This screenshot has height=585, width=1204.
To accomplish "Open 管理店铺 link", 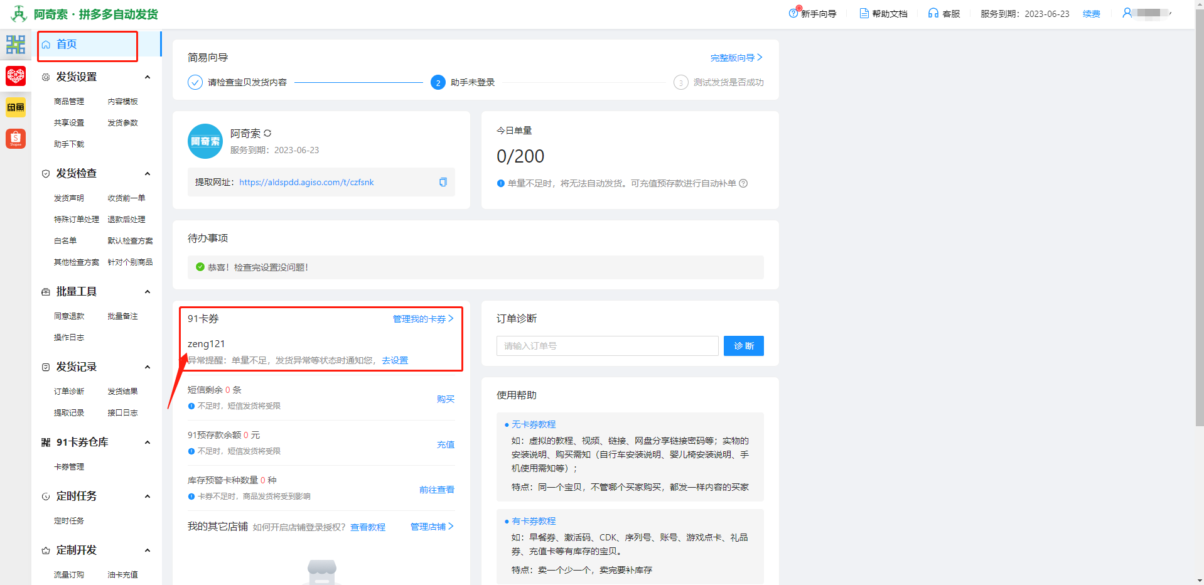I will click(x=432, y=527).
